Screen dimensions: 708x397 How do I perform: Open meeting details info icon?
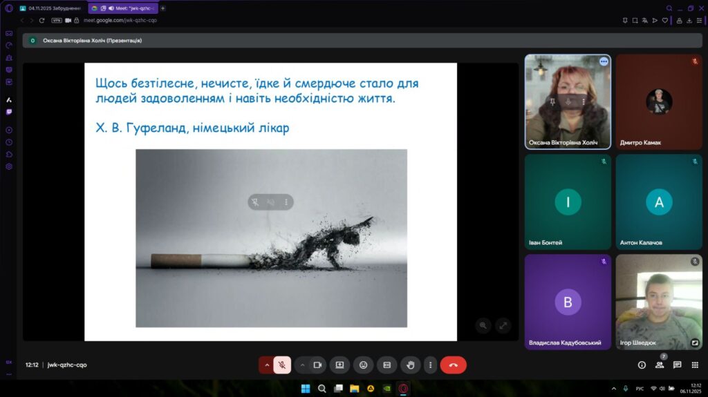pos(642,365)
